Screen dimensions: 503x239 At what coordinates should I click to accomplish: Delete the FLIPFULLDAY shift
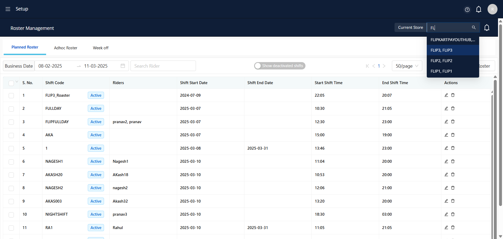453,122
